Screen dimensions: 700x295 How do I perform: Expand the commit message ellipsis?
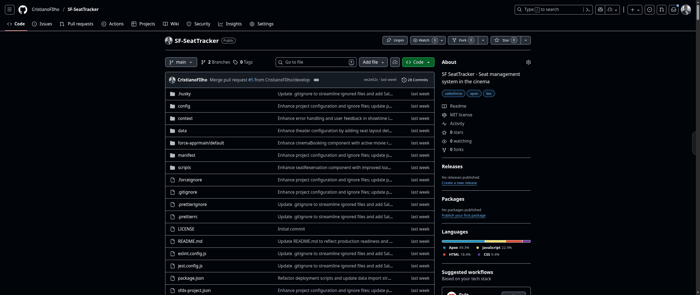point(316,80)
